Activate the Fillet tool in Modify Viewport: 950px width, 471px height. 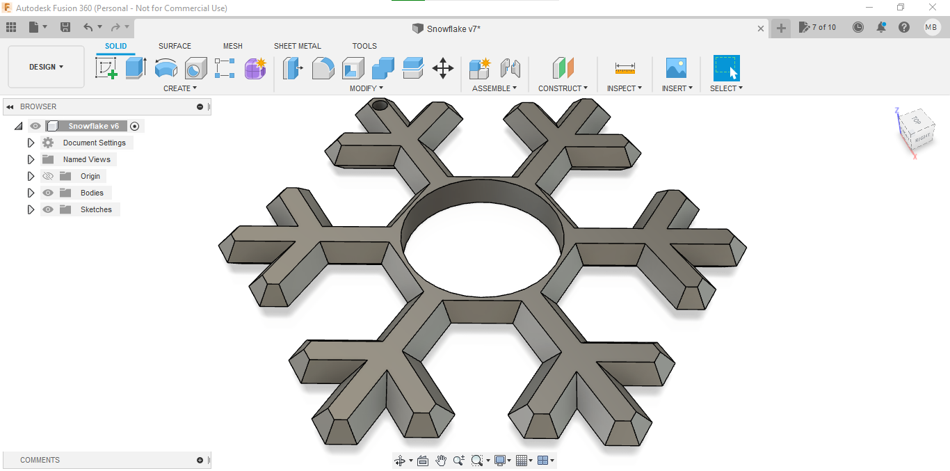[x=323, y=68]
